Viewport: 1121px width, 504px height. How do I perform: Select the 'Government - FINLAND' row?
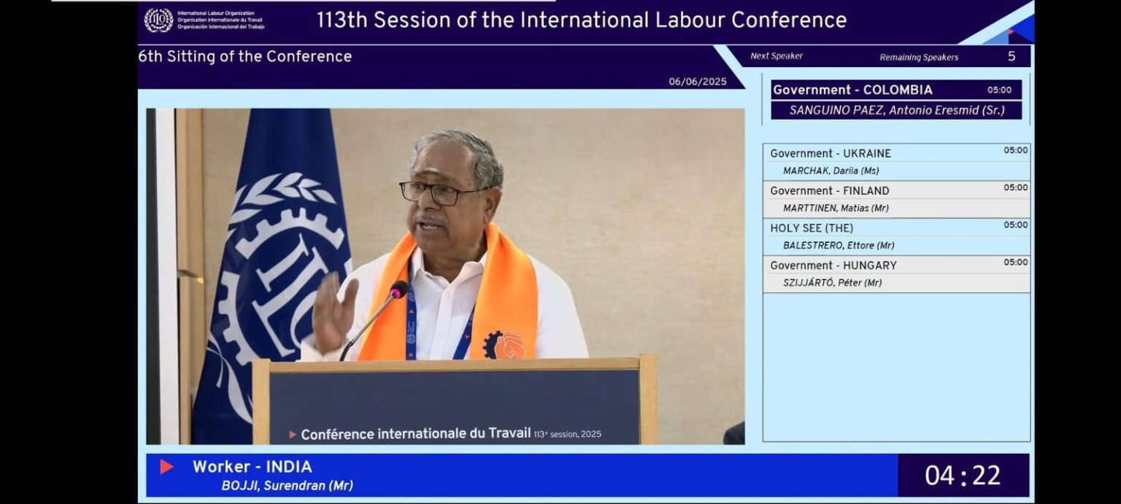click(896, 199)
